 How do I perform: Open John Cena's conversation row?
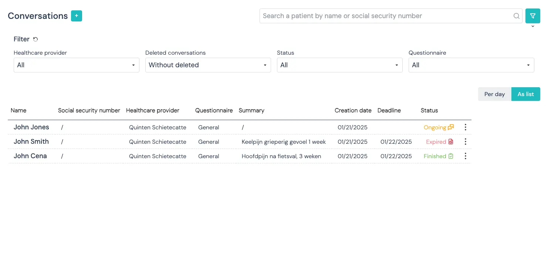pyautogui.click(x=30, y=156)
